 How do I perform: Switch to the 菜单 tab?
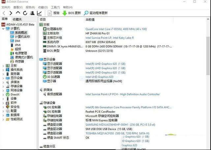(x=5, y=19)
